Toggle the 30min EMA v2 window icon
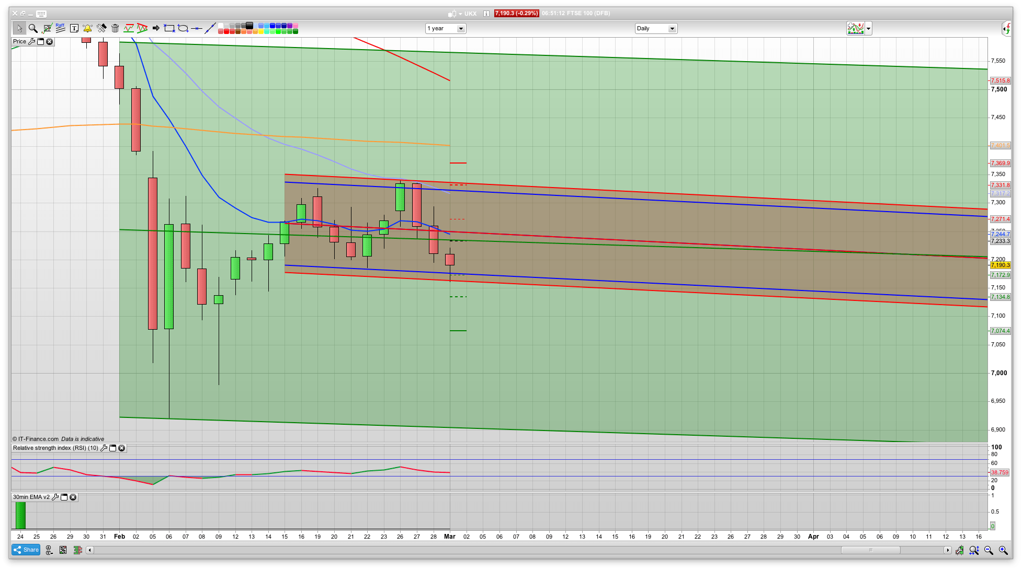The width and height of the screenshot is (1022, 570). pos(64,497)
